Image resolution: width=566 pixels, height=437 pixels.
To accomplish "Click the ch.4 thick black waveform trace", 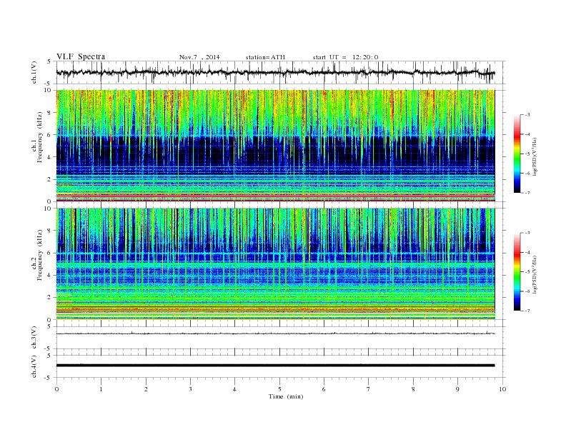I will [x=276, y=366].
